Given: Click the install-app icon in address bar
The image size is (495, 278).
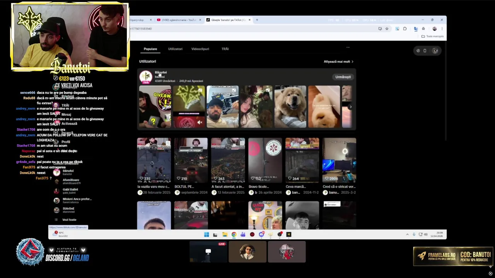Looking at the screenshot, I should (x=380, y=29).
